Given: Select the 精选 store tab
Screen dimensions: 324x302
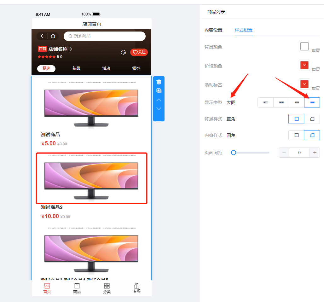Looking at the screenshot, I should point(46,68).
